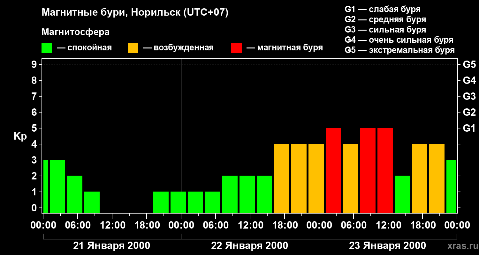The image size is (479, 255).
Task: Click the right-axis "G5" scale label
Action: 469,64
